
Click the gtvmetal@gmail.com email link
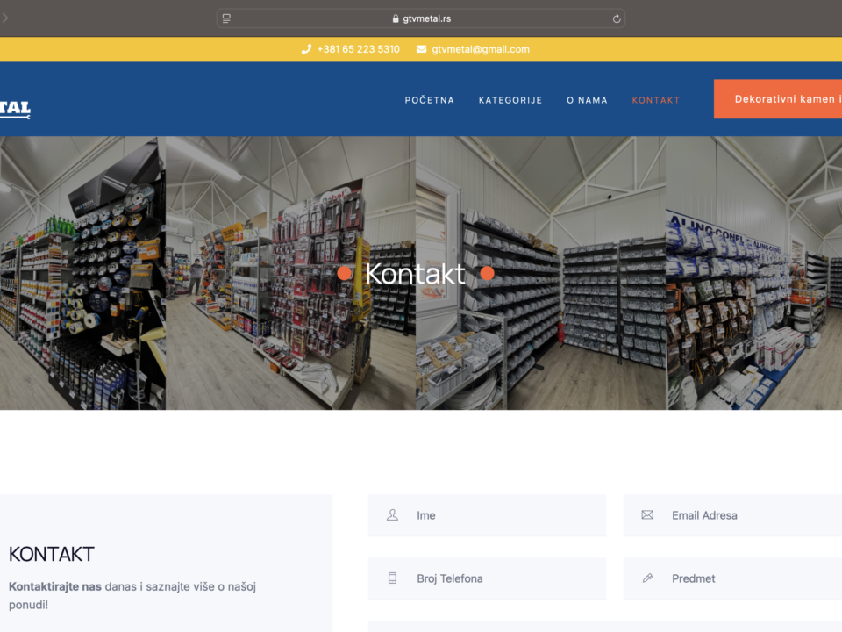[480, 49]
